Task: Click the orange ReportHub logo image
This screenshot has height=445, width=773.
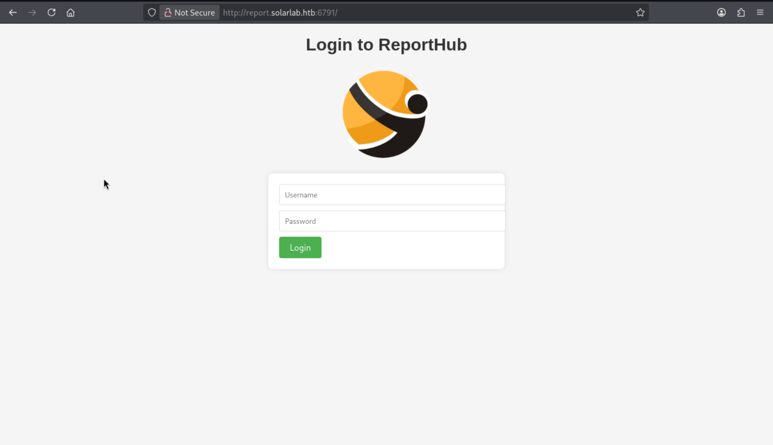Action: [x=385, y=115]
